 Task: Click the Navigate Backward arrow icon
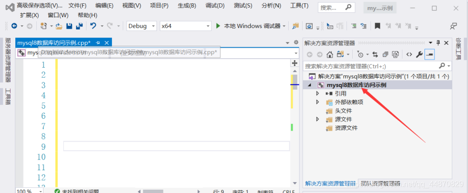click(14, 26)
